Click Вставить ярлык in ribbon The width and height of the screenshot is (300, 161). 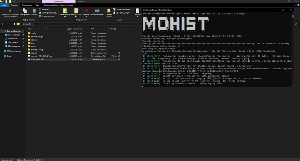pyautogui.click(x=47, y=16)
